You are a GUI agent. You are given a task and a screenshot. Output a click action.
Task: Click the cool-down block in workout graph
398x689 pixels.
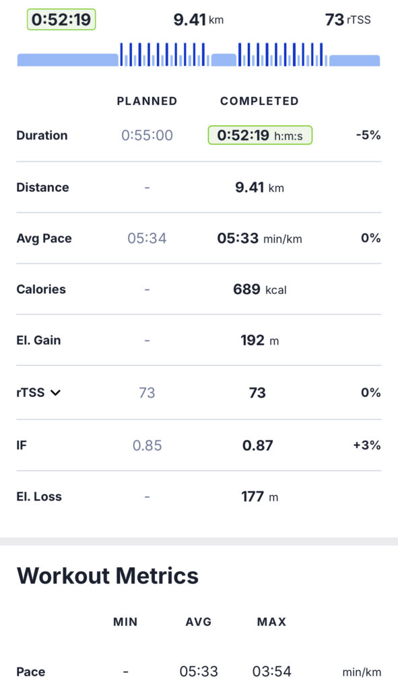[354, 61]
